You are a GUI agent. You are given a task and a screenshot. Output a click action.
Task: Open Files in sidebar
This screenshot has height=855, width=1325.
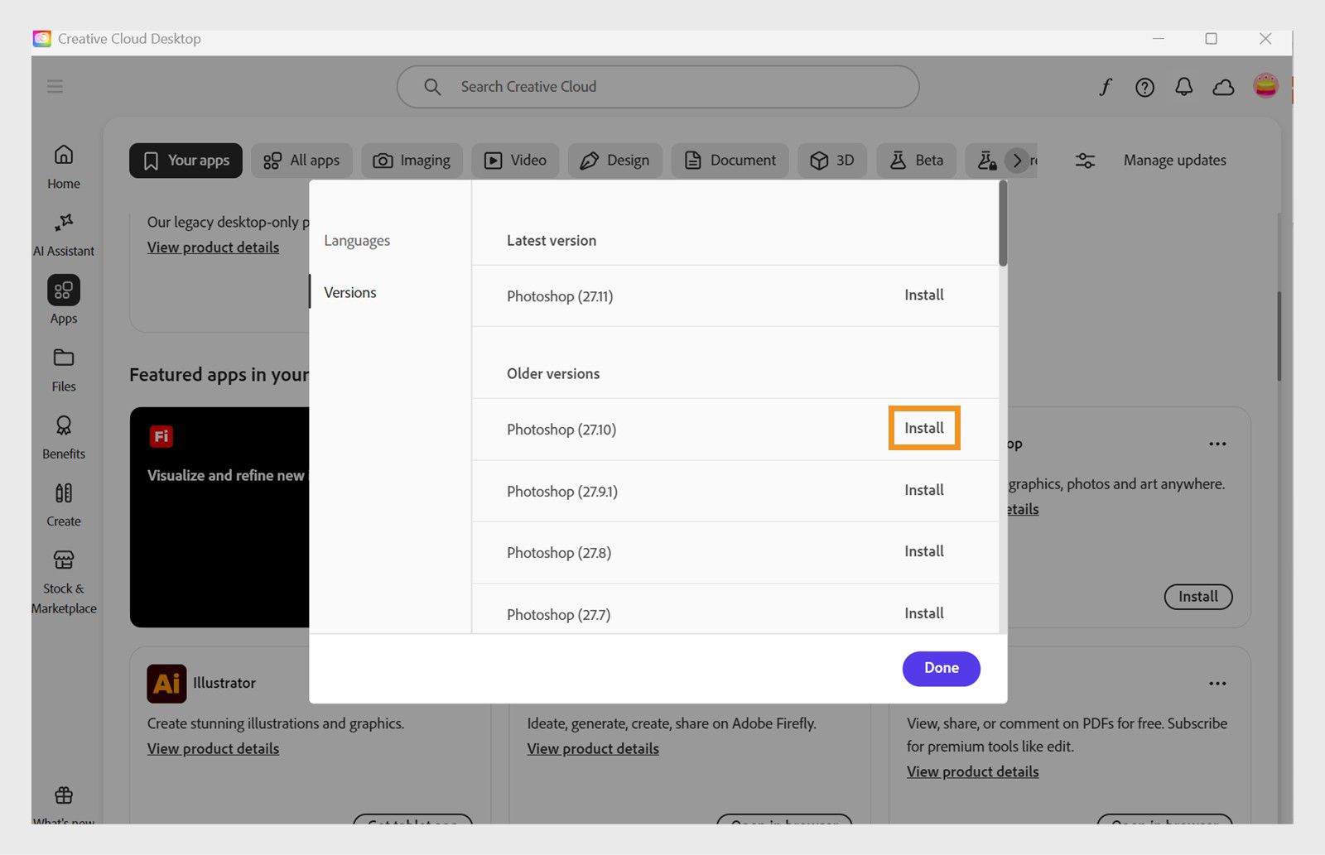(x=64, y=370)
